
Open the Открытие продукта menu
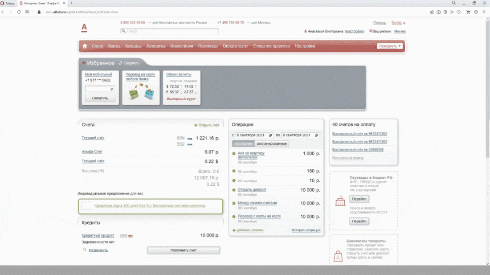pos(272,46)
